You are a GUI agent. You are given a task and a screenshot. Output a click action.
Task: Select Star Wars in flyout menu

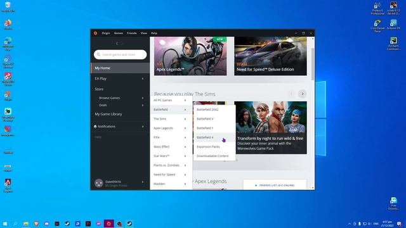(171, 156)
